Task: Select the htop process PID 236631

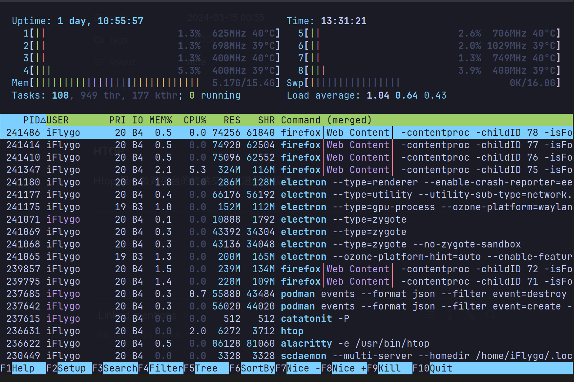Action: click(x=287, y=331)
